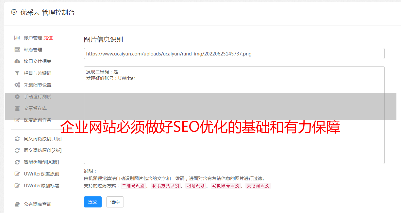This screenshot has width=401, height=213.
Task: Open UWriter深度原创 page
Action: point(42,174)
